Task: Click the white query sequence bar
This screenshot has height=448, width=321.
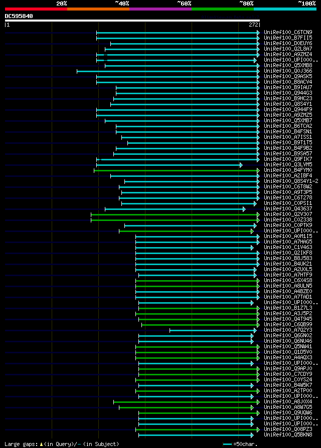Action: (132, 21)
